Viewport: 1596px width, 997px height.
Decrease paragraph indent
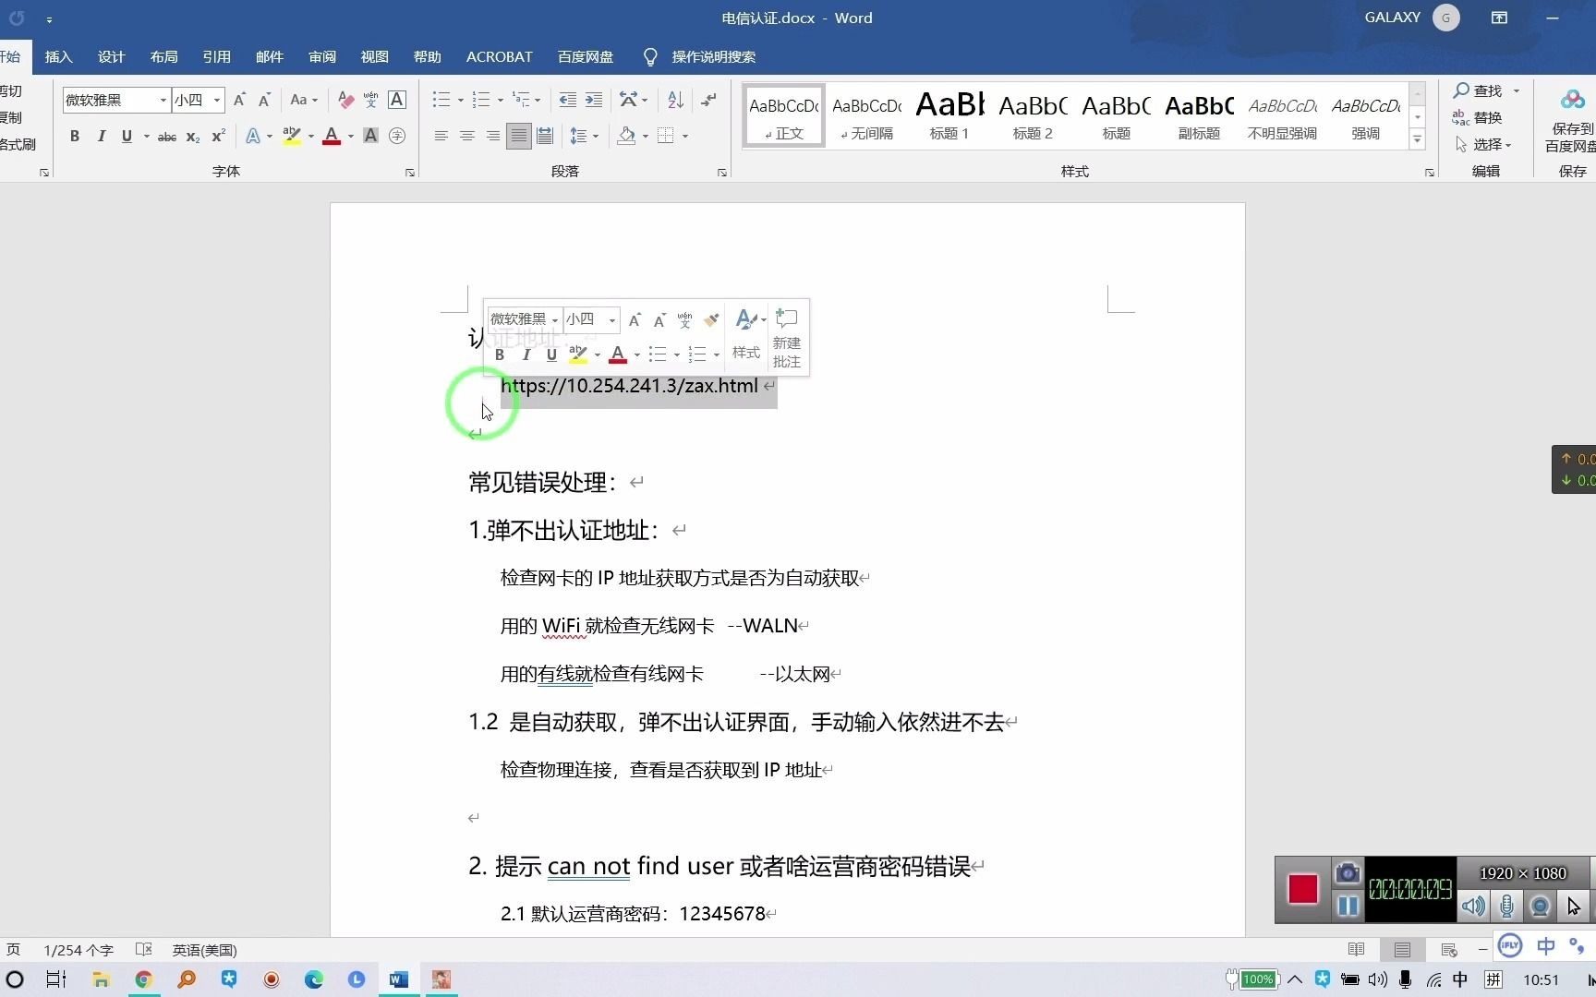click(x=568, y=100)
